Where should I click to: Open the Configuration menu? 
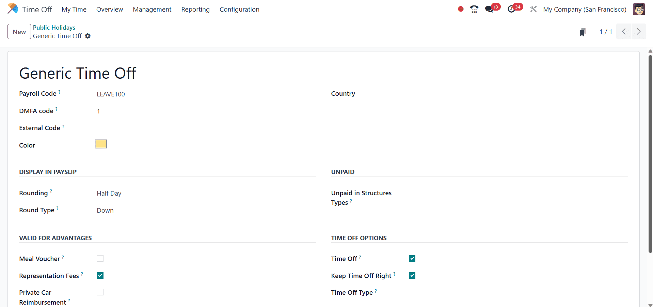[239, 9]
